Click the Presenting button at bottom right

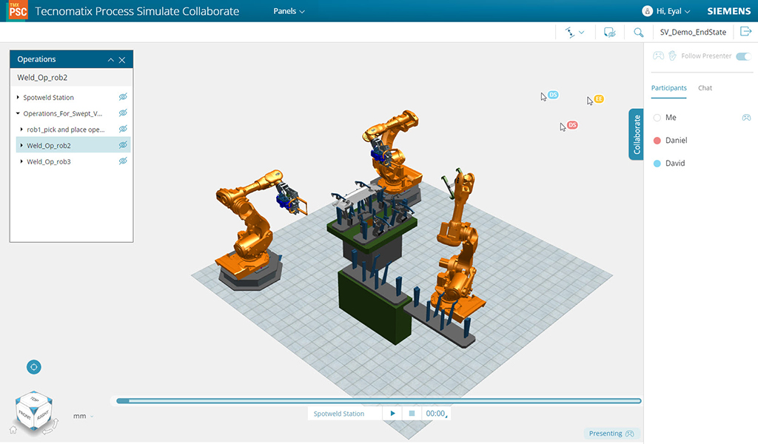(x=611, y=433)
